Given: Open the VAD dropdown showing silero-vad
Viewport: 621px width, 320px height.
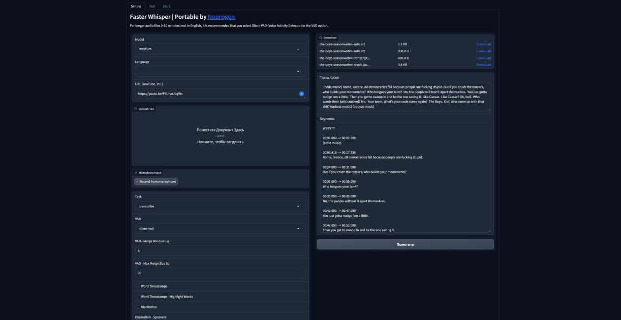Looking at the screenshot, I should tap(221, 229).
